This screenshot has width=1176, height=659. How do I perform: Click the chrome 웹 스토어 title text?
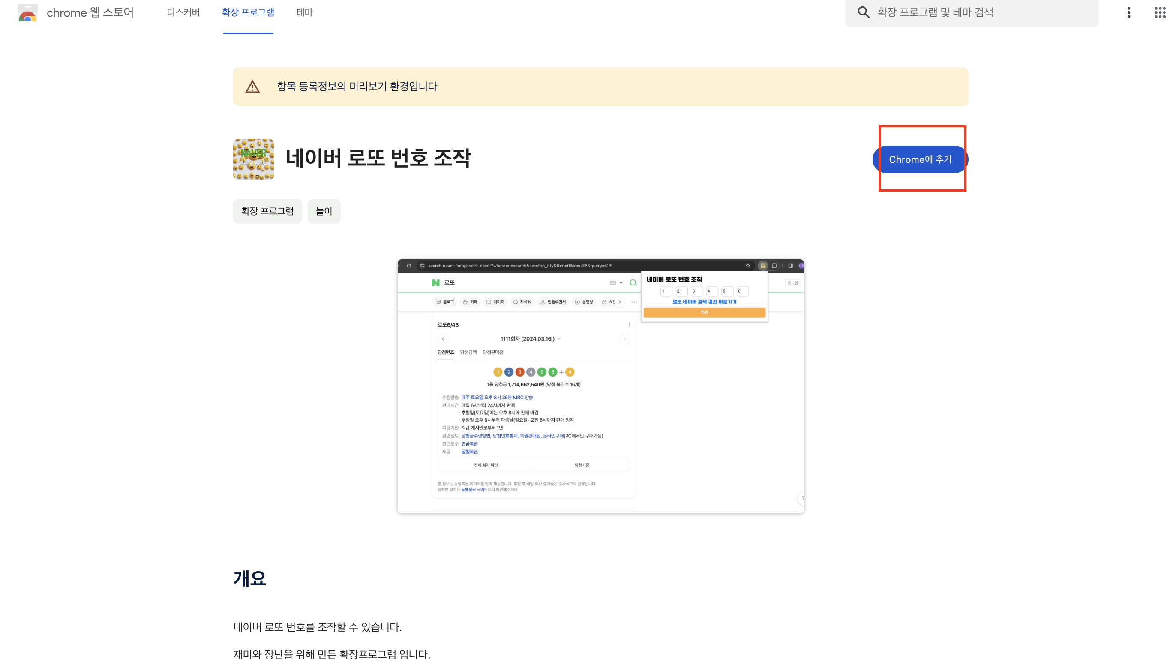[x=90, y=12]
